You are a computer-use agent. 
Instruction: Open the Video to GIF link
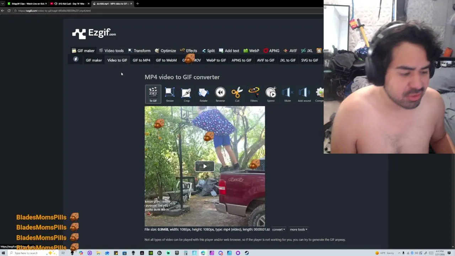pyautogui.click(x=117, y=60)
